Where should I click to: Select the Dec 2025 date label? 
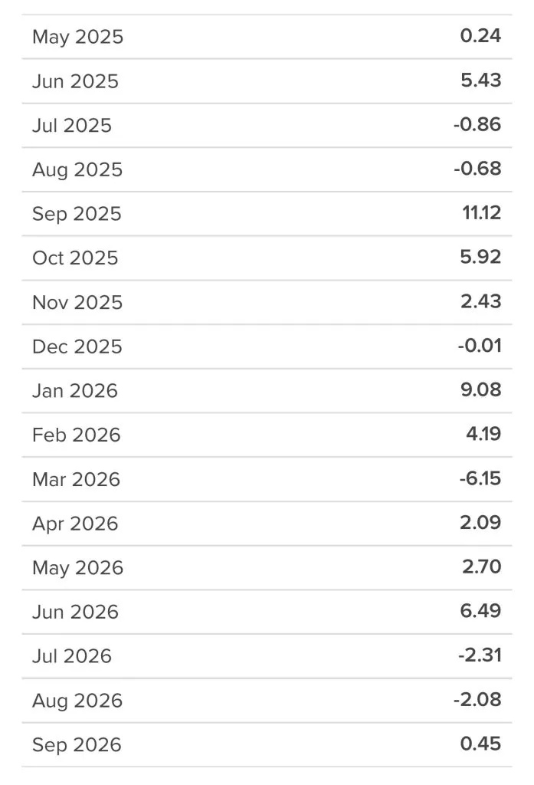pos(77,347)
